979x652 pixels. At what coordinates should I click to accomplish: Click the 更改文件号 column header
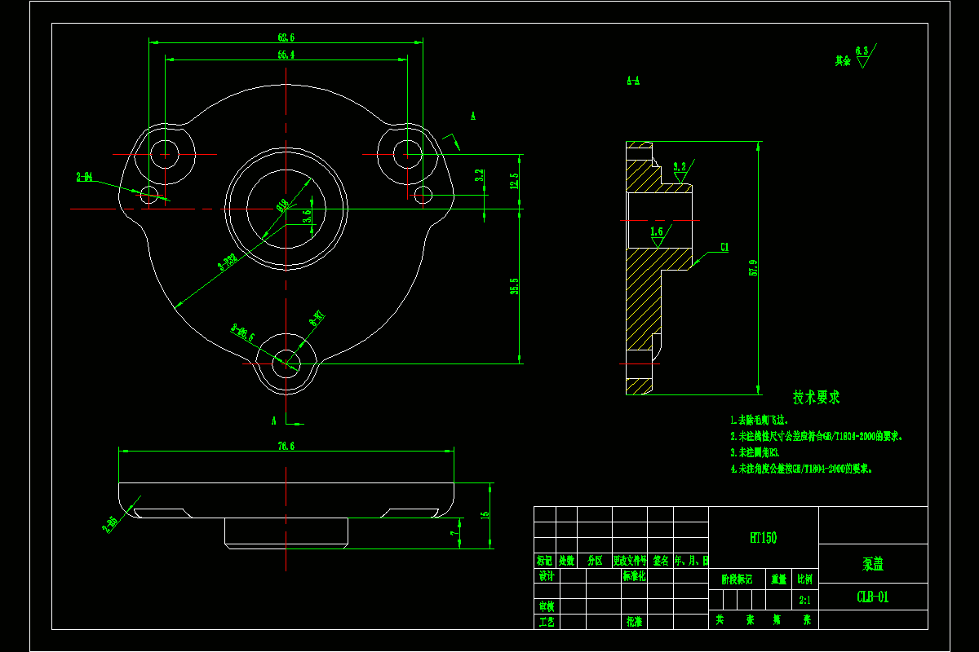pos(630,561)
